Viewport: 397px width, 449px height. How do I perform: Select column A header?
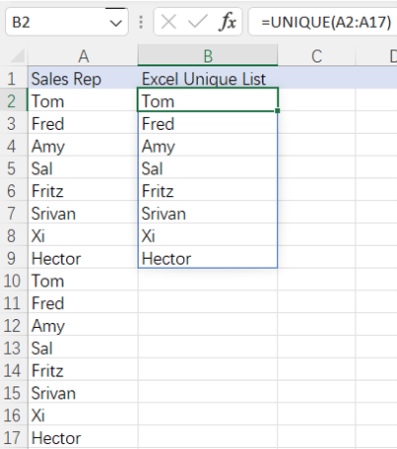point(83,56)
